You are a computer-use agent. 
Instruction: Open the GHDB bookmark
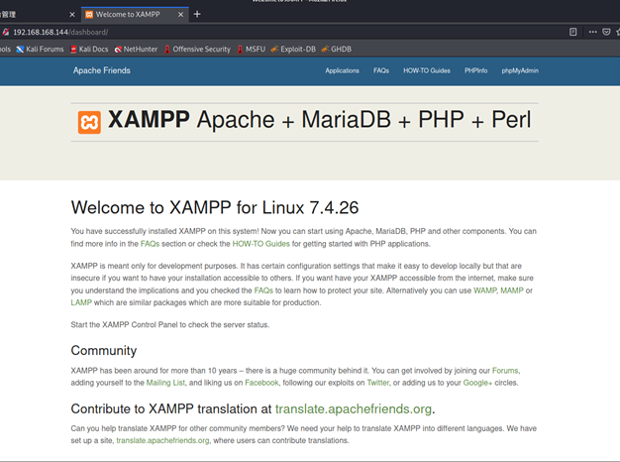click(337, 50)
